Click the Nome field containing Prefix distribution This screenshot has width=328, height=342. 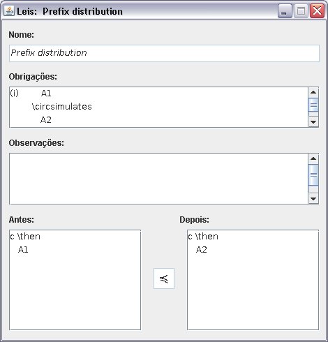[x=164, y=53]
